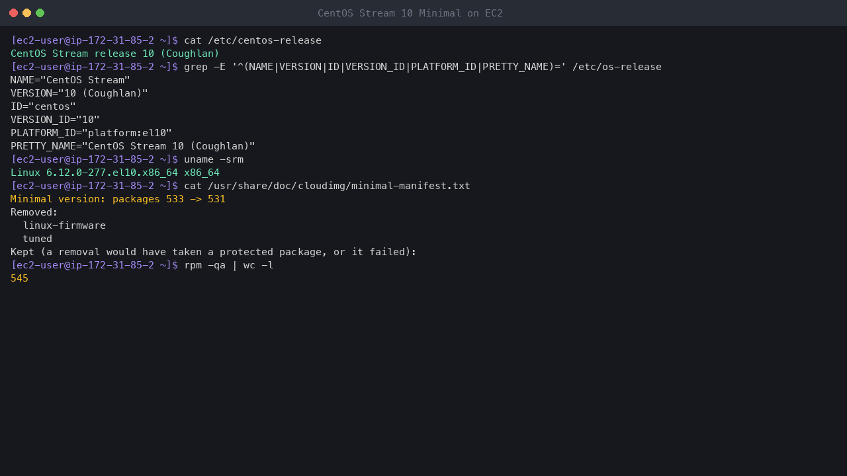Image resolution: width=847 pixels, height=476 pixels.
Task: Select the PRETTY_NAME="CentOS Stream 10 (Coughlan)" line
Action: pyautogui.click(x=133, y=146)
